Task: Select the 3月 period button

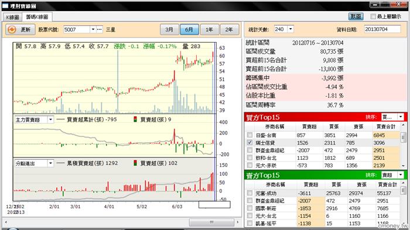Action: (169, 29)
